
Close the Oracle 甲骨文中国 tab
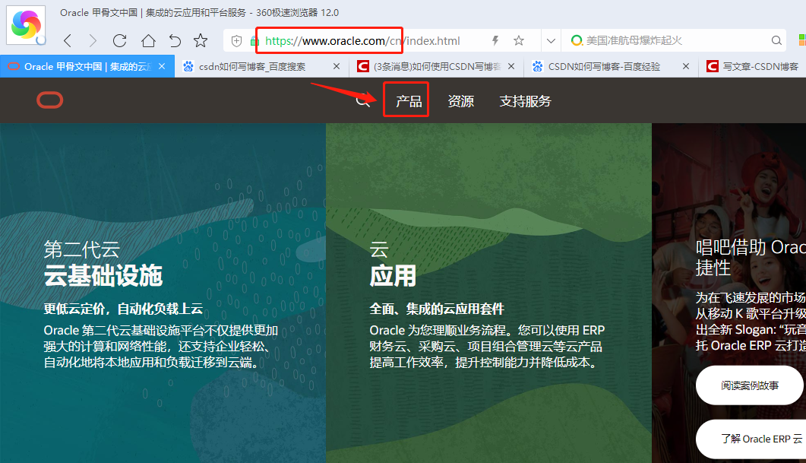[162, 66]
